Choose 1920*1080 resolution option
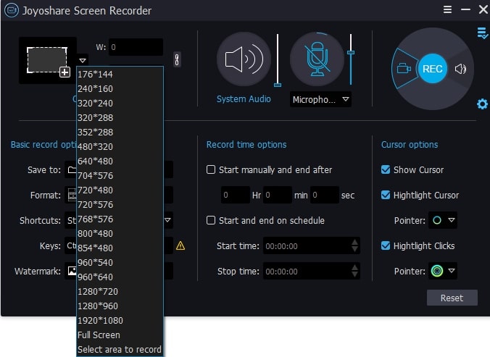The width and height of the screenshot is (490, 357). click(x=120, y=321)
